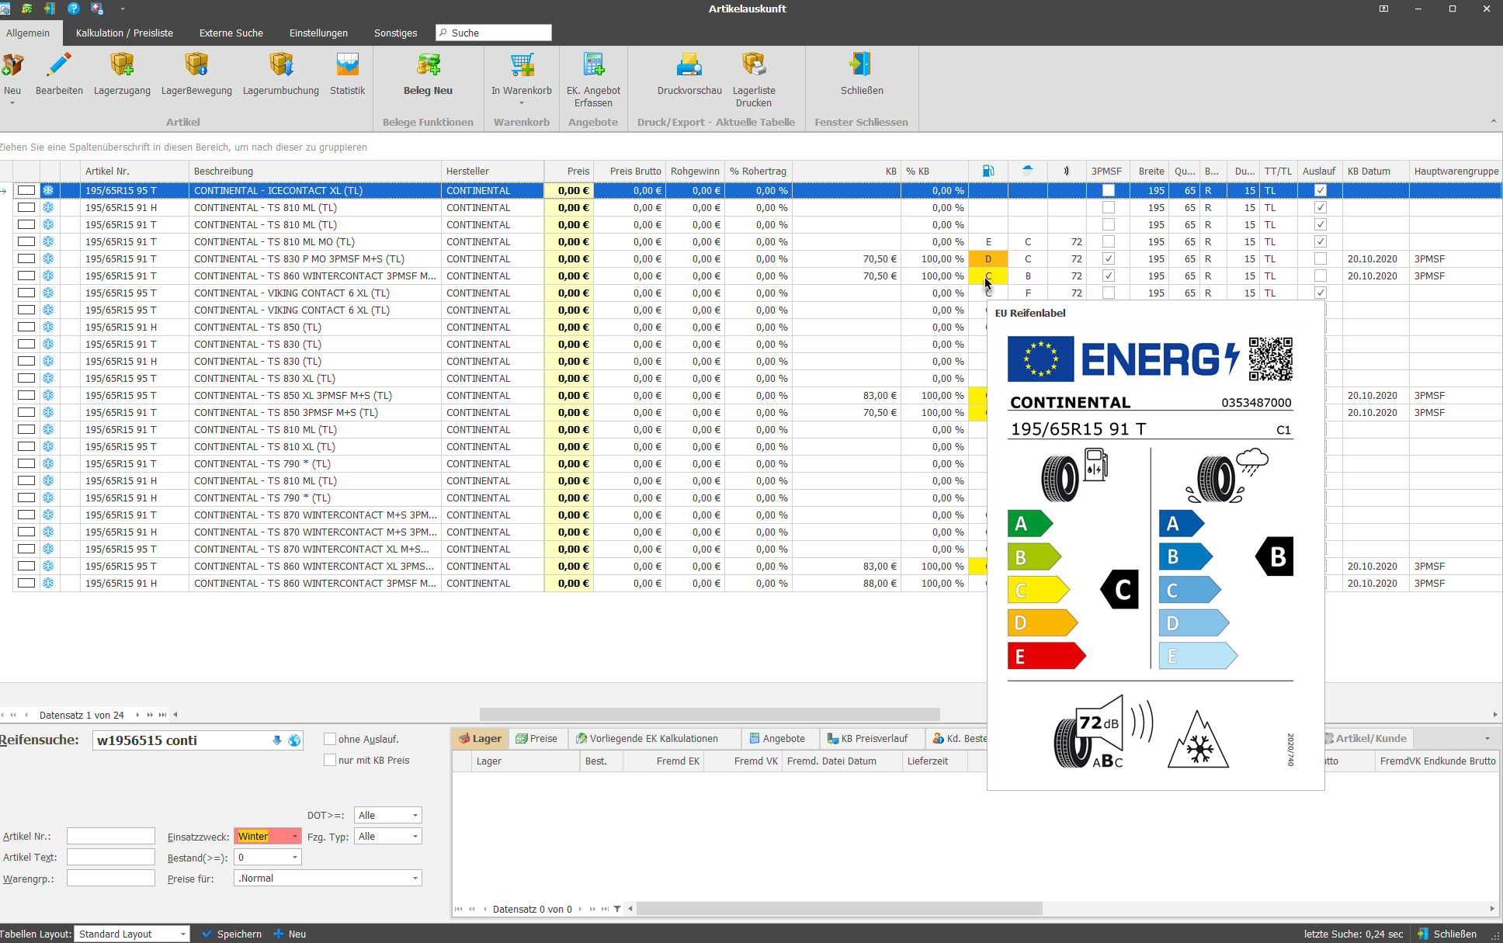
Task: Open LagerBewegung stock movement icon
Action: coord(196,64)
